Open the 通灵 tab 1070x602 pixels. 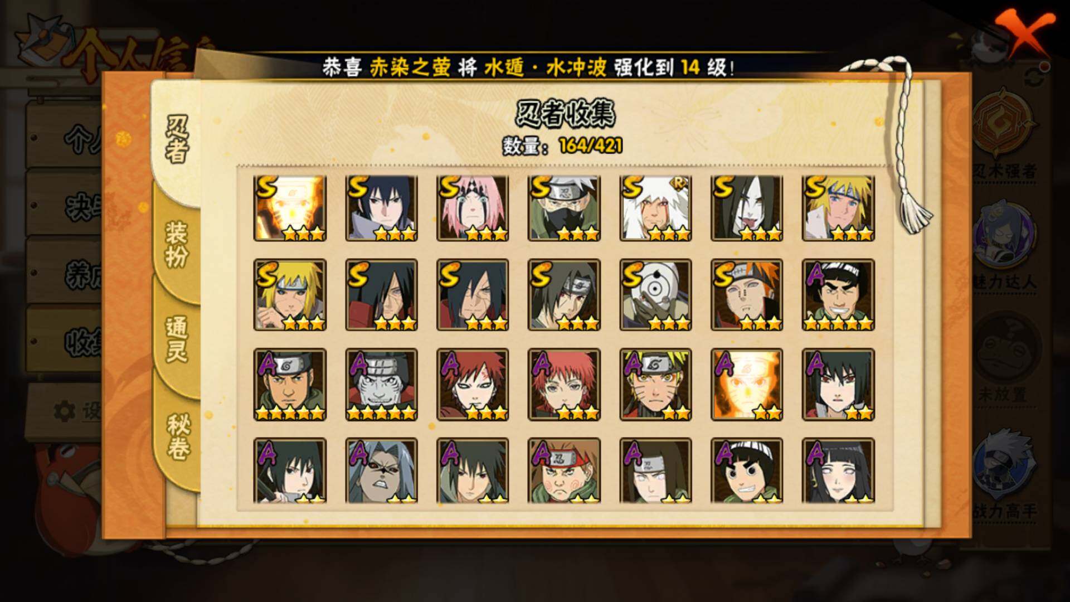177,339
